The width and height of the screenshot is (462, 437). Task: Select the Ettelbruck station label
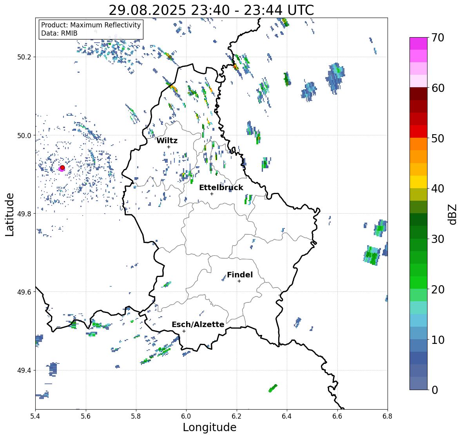coord(221,188)
